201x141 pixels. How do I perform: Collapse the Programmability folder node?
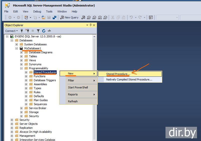pyautogui.click(x=21, y=68)
